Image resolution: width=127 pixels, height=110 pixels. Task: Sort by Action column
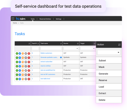tap(119, 45)
